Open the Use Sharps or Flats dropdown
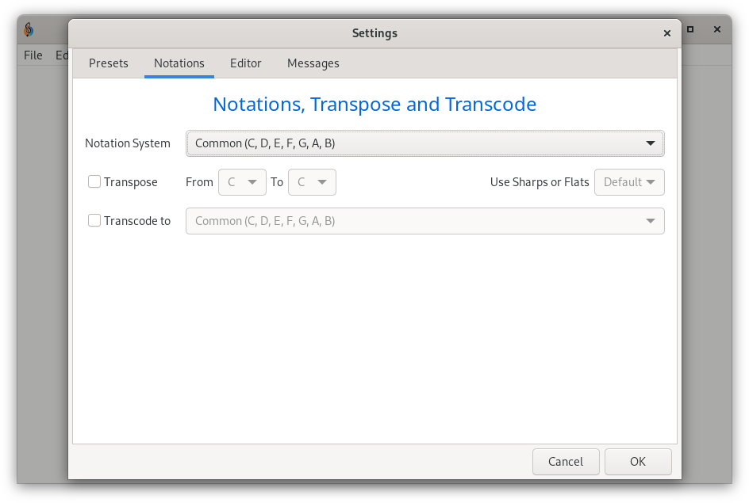749x503 pixels. (629, 182)
